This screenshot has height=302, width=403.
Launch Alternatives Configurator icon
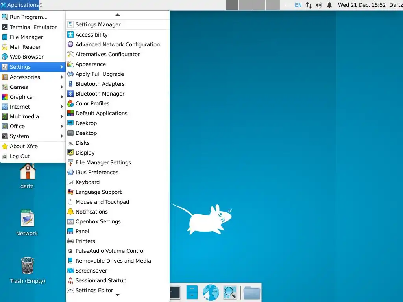(x=70, y=54)
